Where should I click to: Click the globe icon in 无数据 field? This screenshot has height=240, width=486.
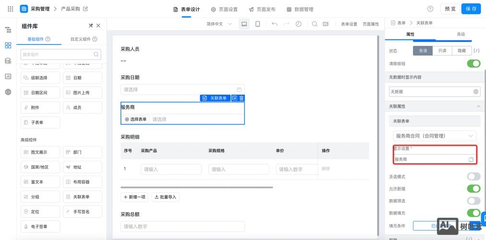click(x=476, y=92)
